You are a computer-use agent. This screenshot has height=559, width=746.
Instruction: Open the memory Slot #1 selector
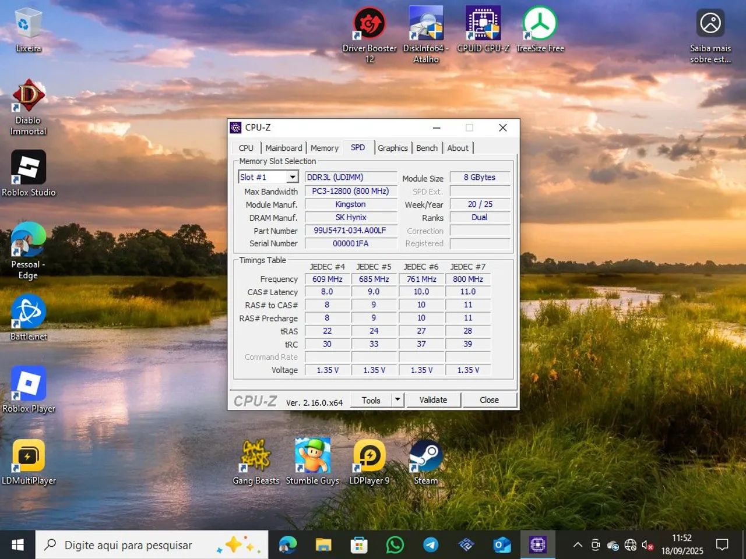point(268,176)
